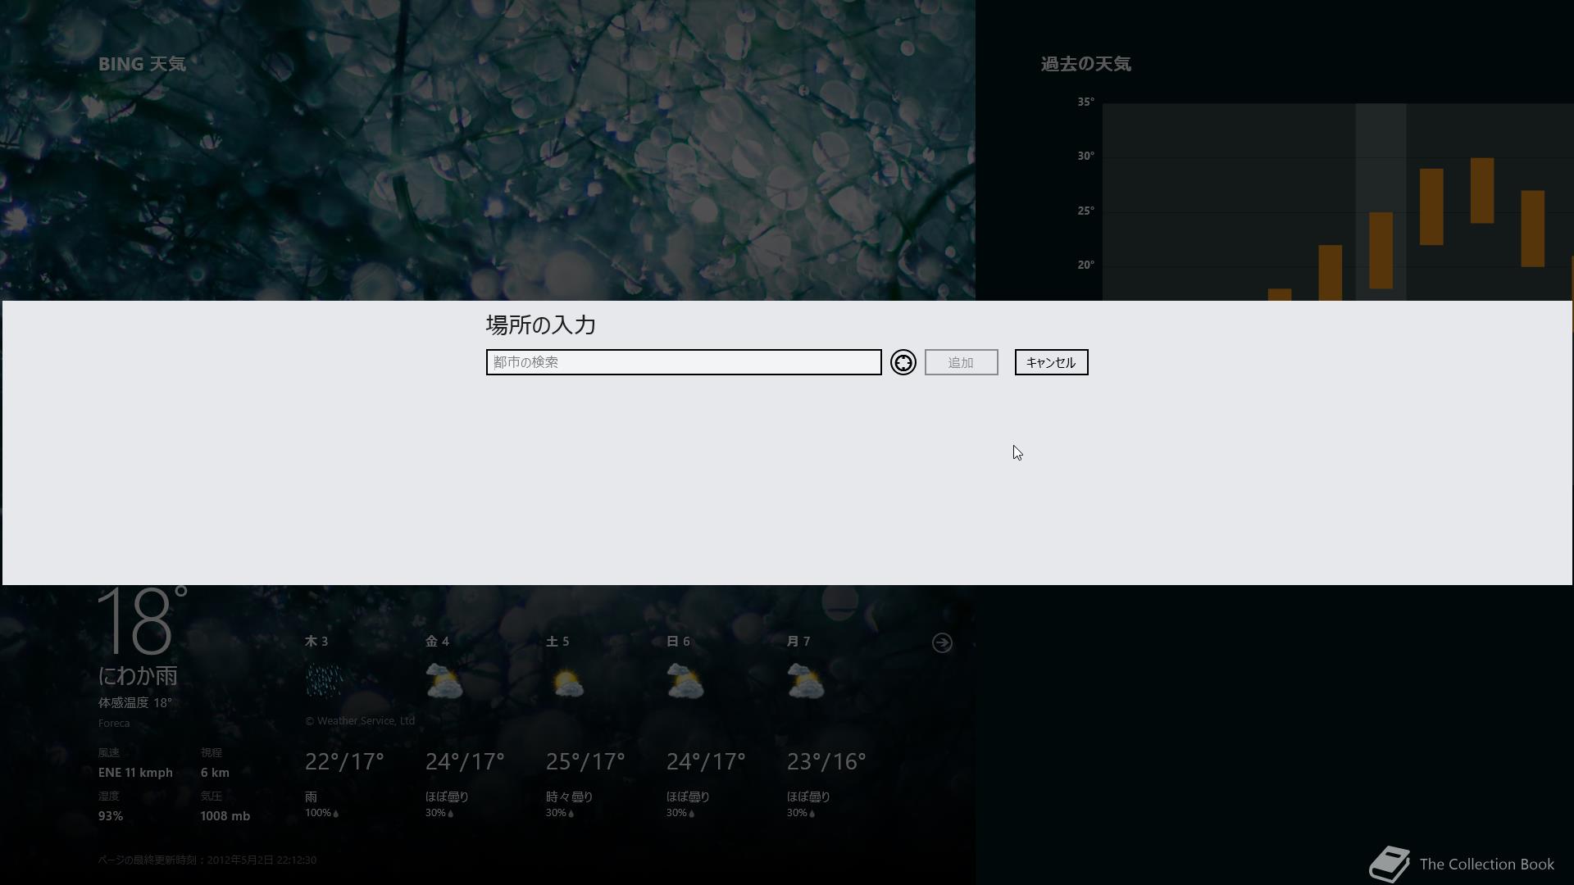Click 25°/17° Saturday temperatures
Image resolution: width=1574 pixels, height=885 pixels.
point(585,761)
